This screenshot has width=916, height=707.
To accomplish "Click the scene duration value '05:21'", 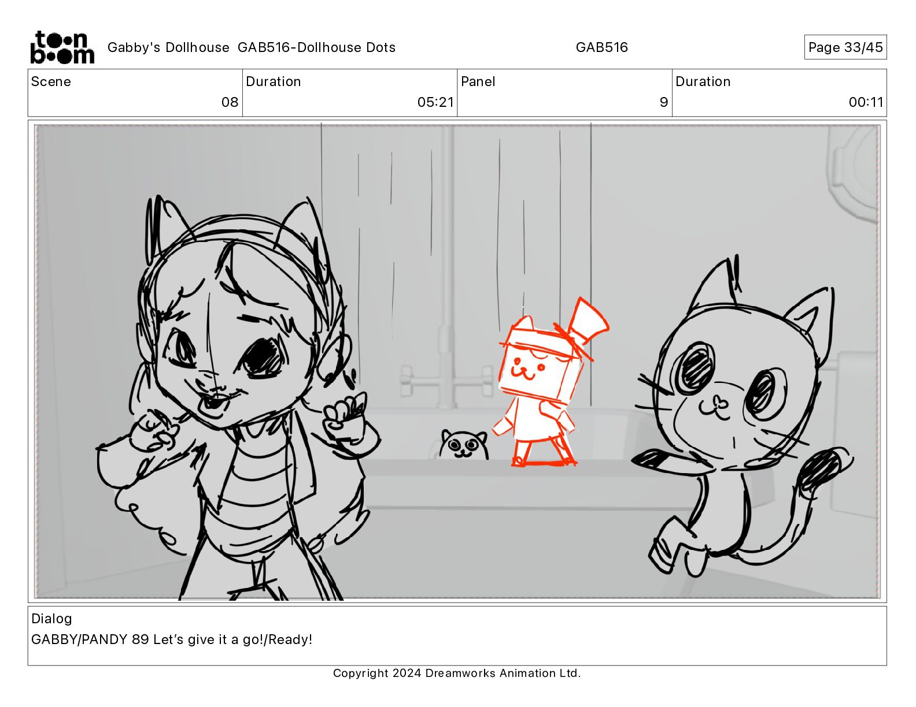I will pos(435,102).
